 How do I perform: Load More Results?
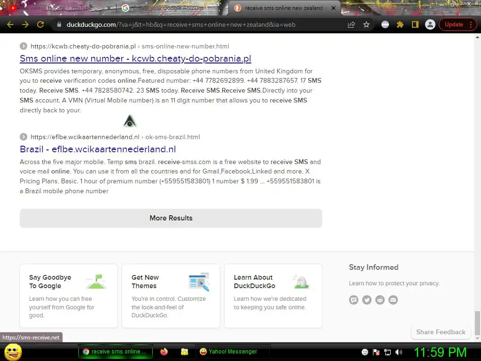click(x=171, y=218)
